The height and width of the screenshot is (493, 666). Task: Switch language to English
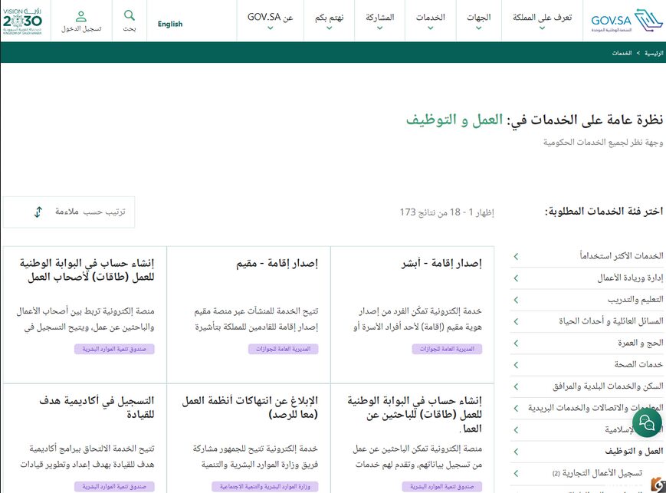click(x=170, y=25)
